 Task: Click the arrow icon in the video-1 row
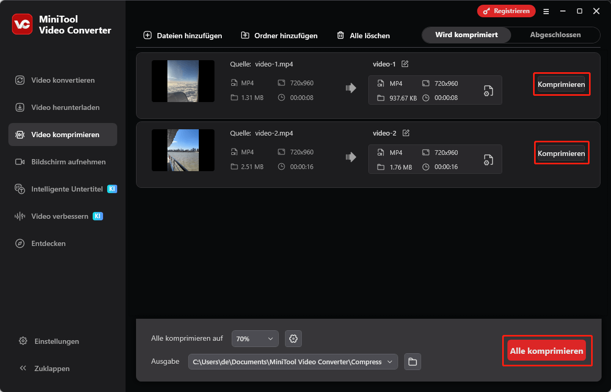click(351, 88)
